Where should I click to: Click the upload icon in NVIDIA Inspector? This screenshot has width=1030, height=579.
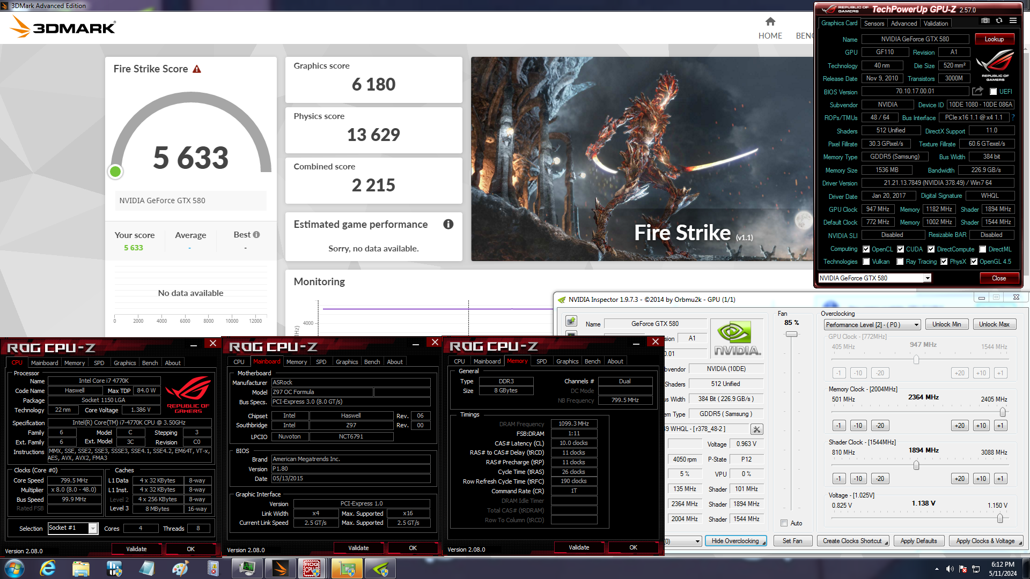[x=571, y=321]
